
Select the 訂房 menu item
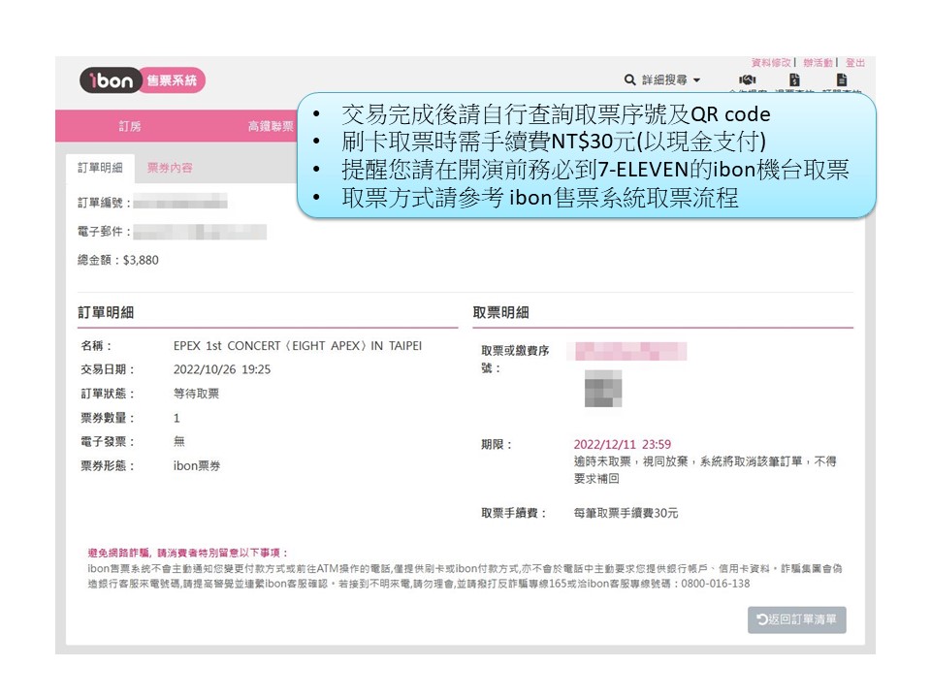point(129,126)
